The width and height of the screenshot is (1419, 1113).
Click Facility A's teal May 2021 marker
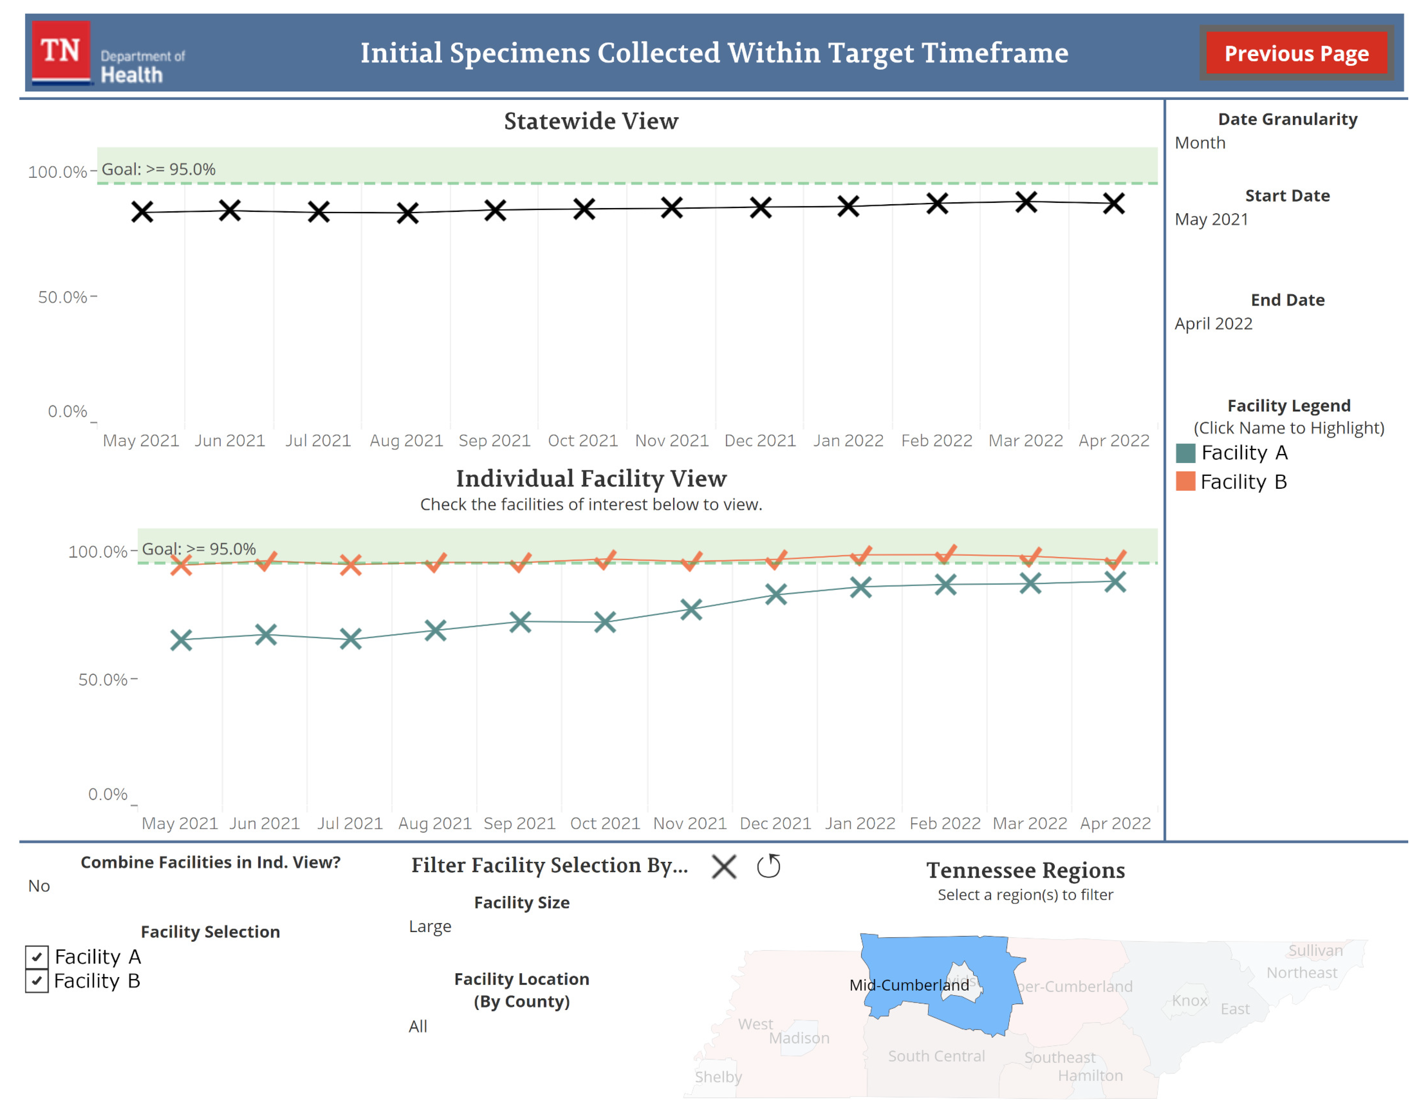(181, 640)
